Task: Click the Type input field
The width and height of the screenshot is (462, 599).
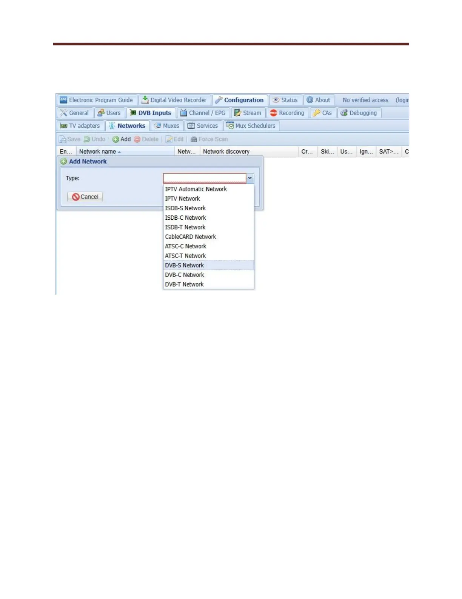Action: pos(205,178)
